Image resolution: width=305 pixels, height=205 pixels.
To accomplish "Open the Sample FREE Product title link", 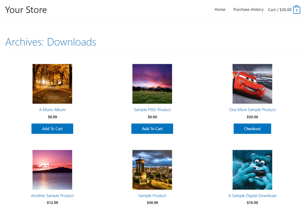I will point(152,110).
